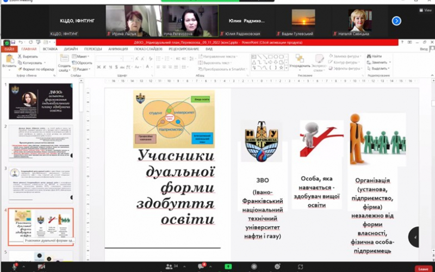Viewport: 435px width, 272px height.
Task: Toggle underline (Ч) formatting
Action: click(x=110, y=67)
